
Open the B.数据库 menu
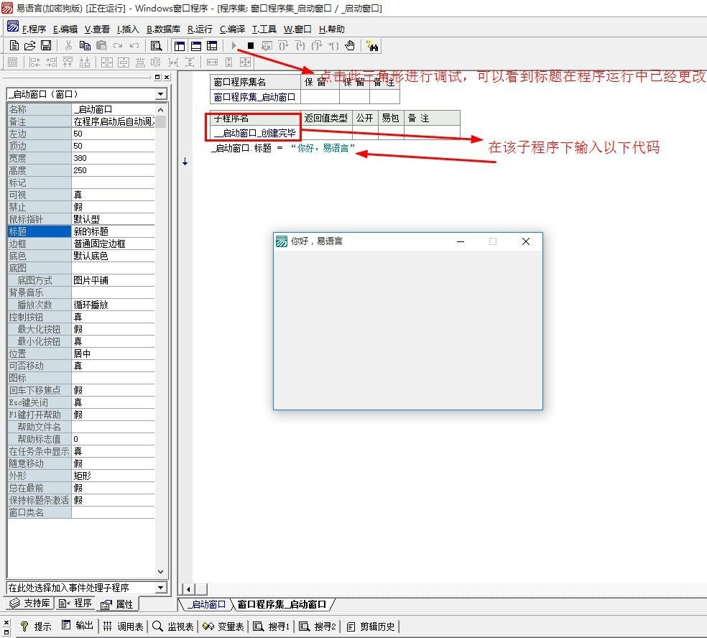coord(163,29)
